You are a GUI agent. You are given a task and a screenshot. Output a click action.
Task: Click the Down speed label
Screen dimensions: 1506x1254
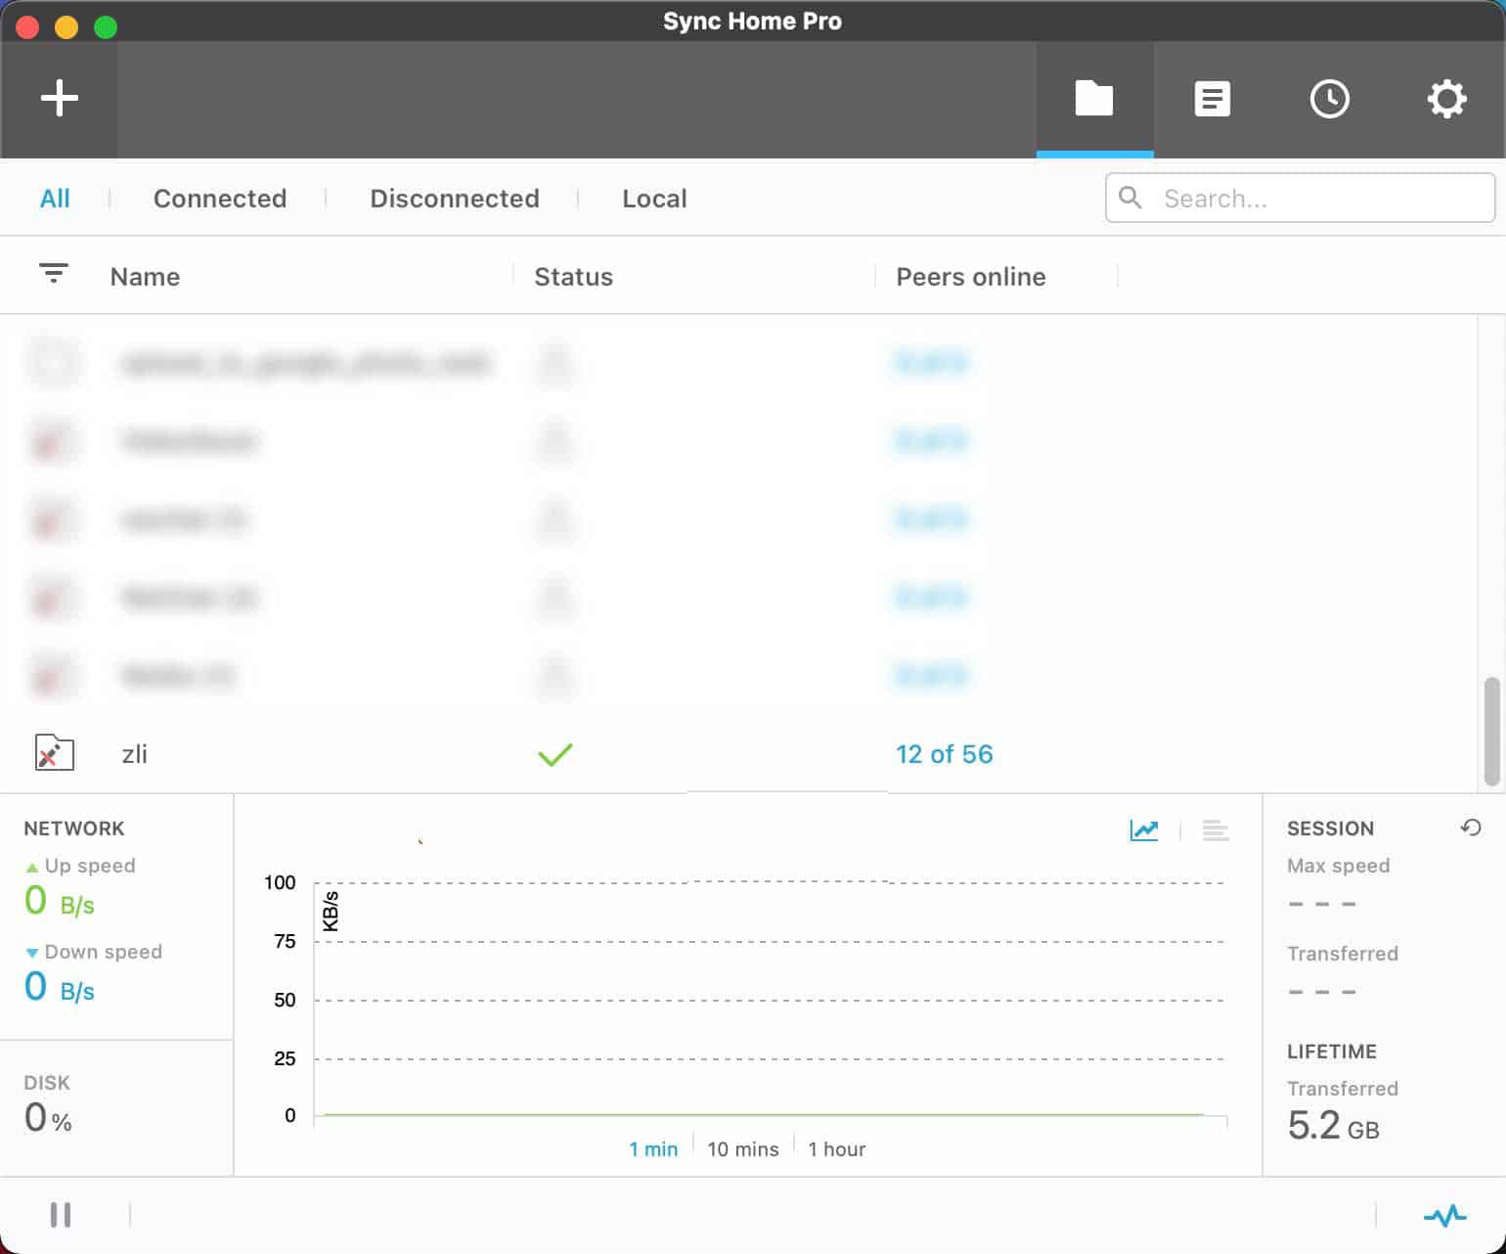104,952
